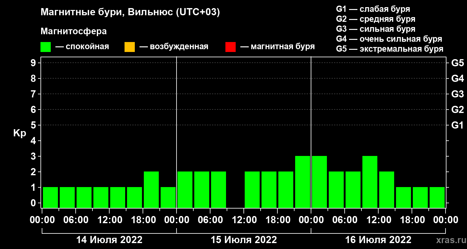Click the orange 'возбужденная' legend swatch
Image resolution: width=467 pixels, height=249 pixels.
[130, 47]
